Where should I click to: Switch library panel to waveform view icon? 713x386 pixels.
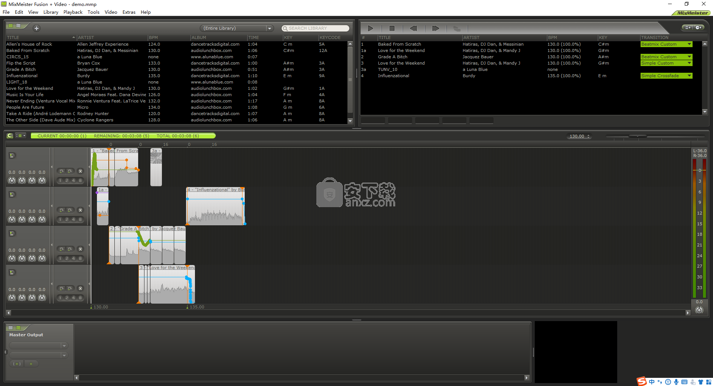coord(18,26)
